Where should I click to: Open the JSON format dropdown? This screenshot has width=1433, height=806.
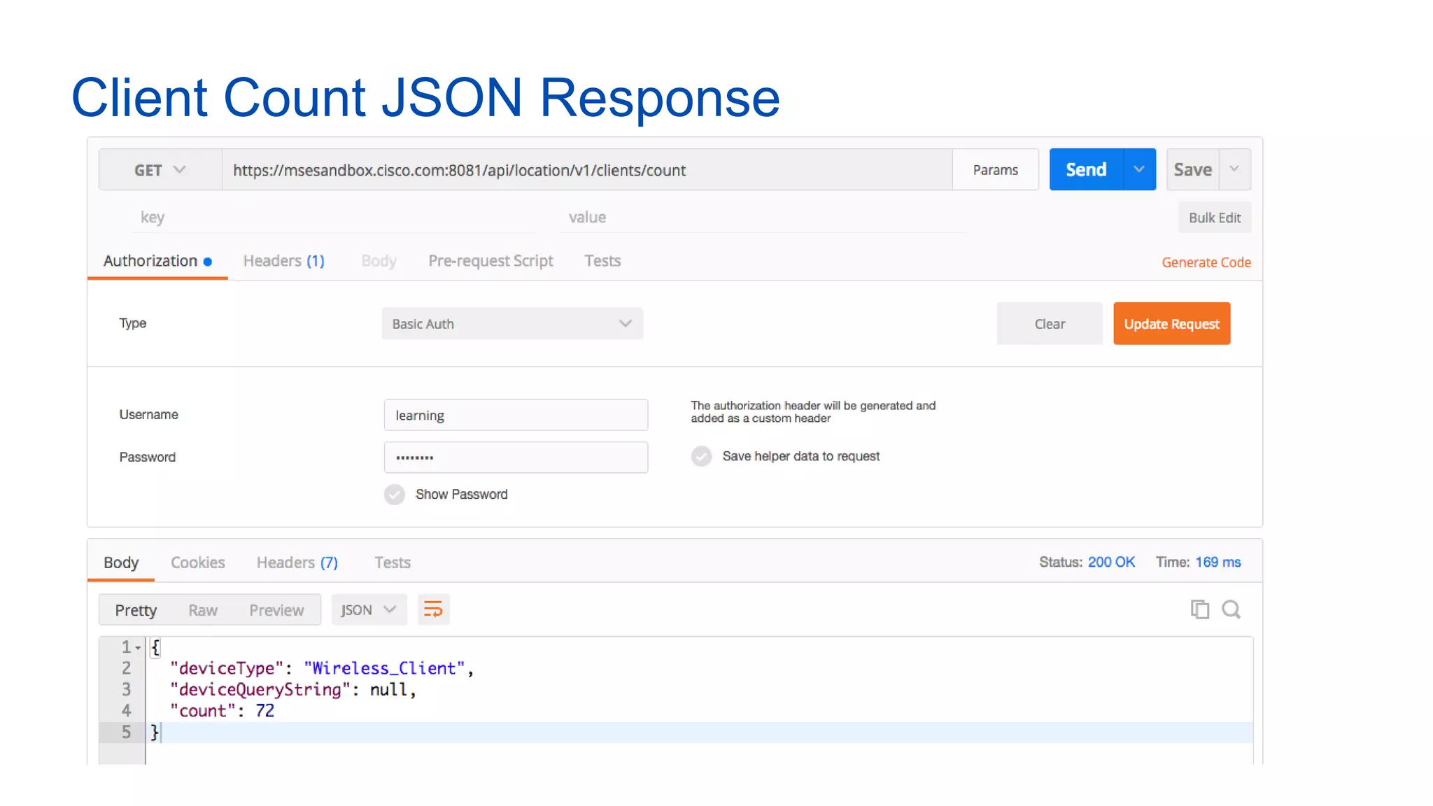pyautogui.click(x=369, y=609)
